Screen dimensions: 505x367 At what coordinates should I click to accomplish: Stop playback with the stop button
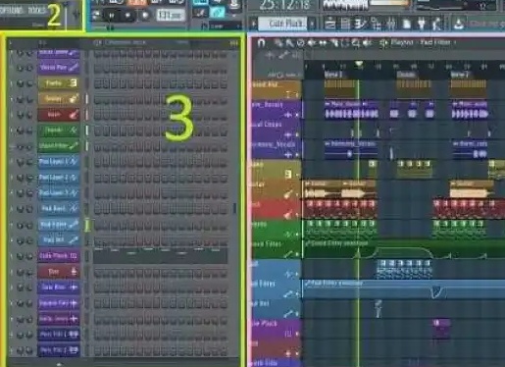pos(127,16)
